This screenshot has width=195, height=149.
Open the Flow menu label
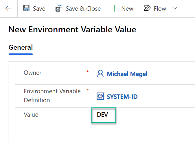(x=160, y=9)
